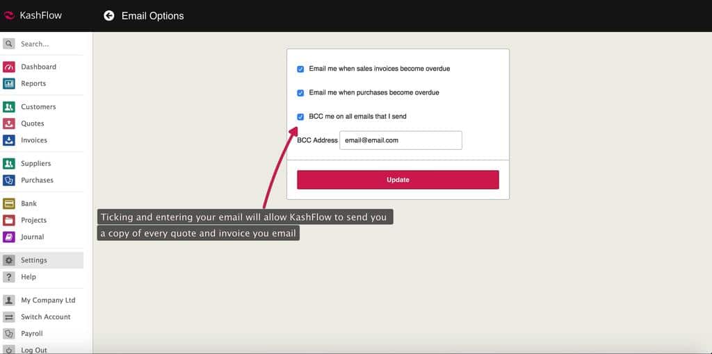
Task: Toggle email when purchases become overdue checkbox
Action: click(300, 93)
